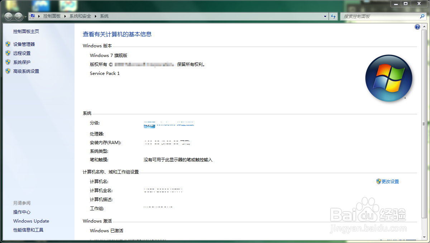
Task: Click the shield icon beside 系统保护
Action: pos(8,62)
